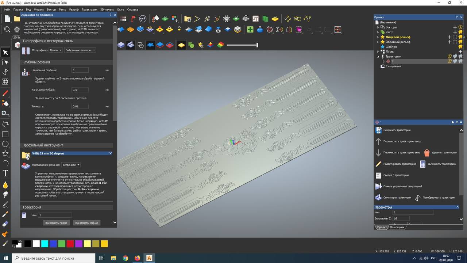The image size is (467, 263).
Task: Click the red arrows fit-to-center icon
Action: click(338, 30)
